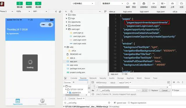This screenshot has width=186, height=108.
Task: Open file tree more options ellipsis
Action: (x=100, y=12)
